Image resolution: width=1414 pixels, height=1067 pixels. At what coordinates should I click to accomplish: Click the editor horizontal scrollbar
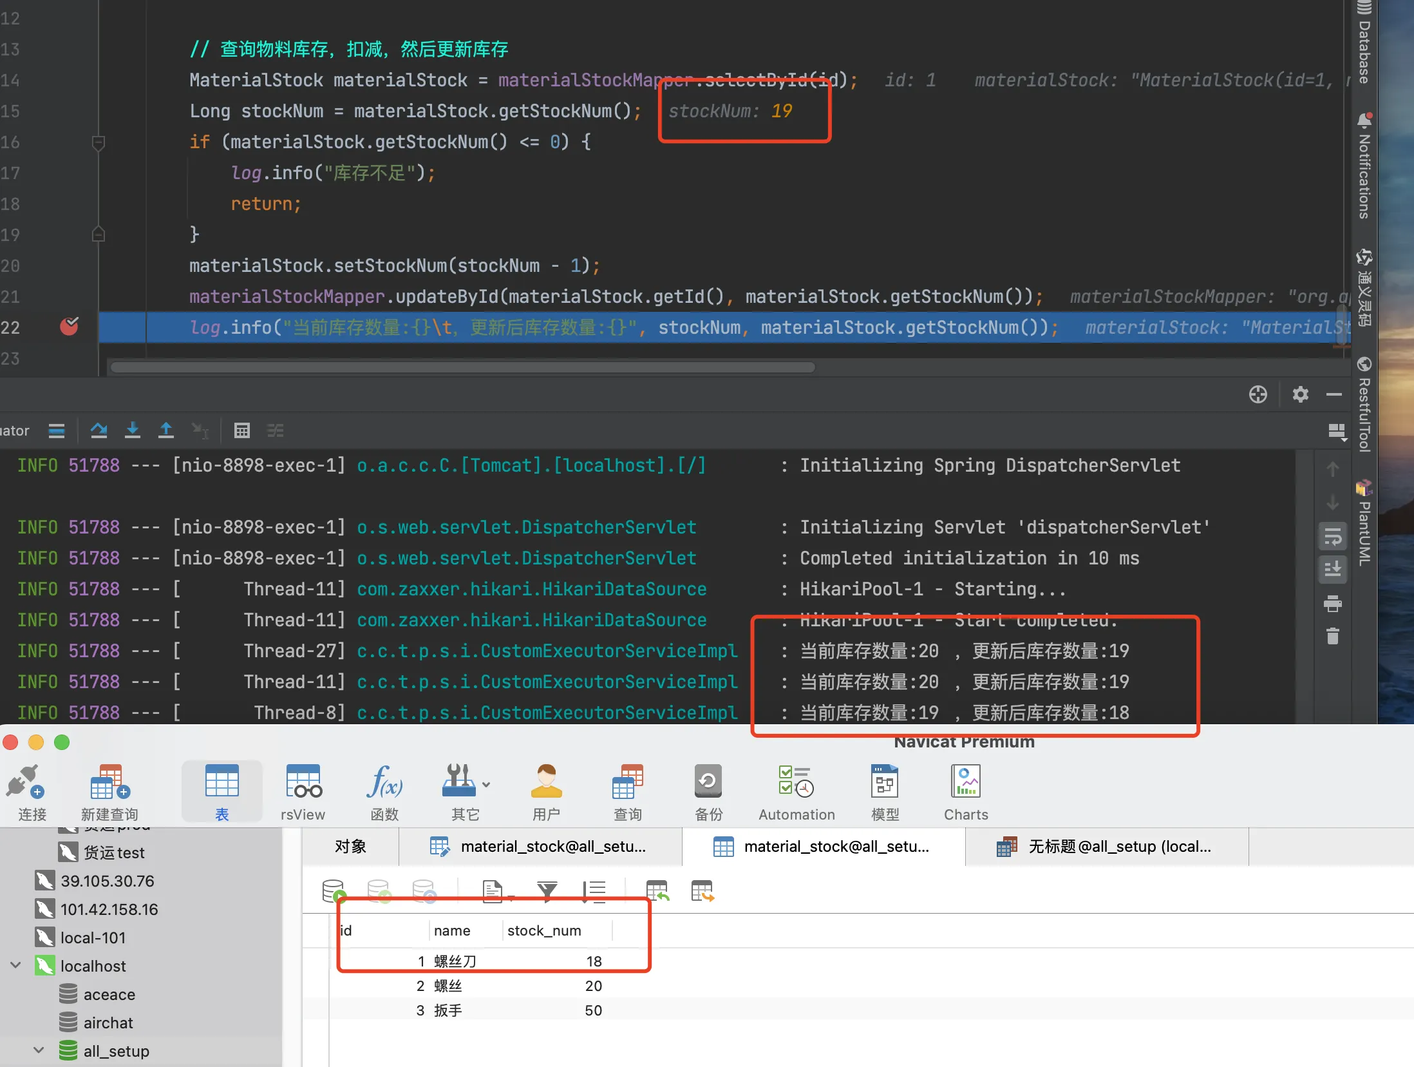coord(462,367)
